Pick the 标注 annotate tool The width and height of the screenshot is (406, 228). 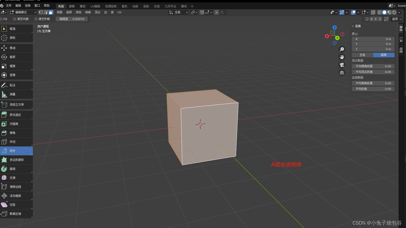[16, 85]
